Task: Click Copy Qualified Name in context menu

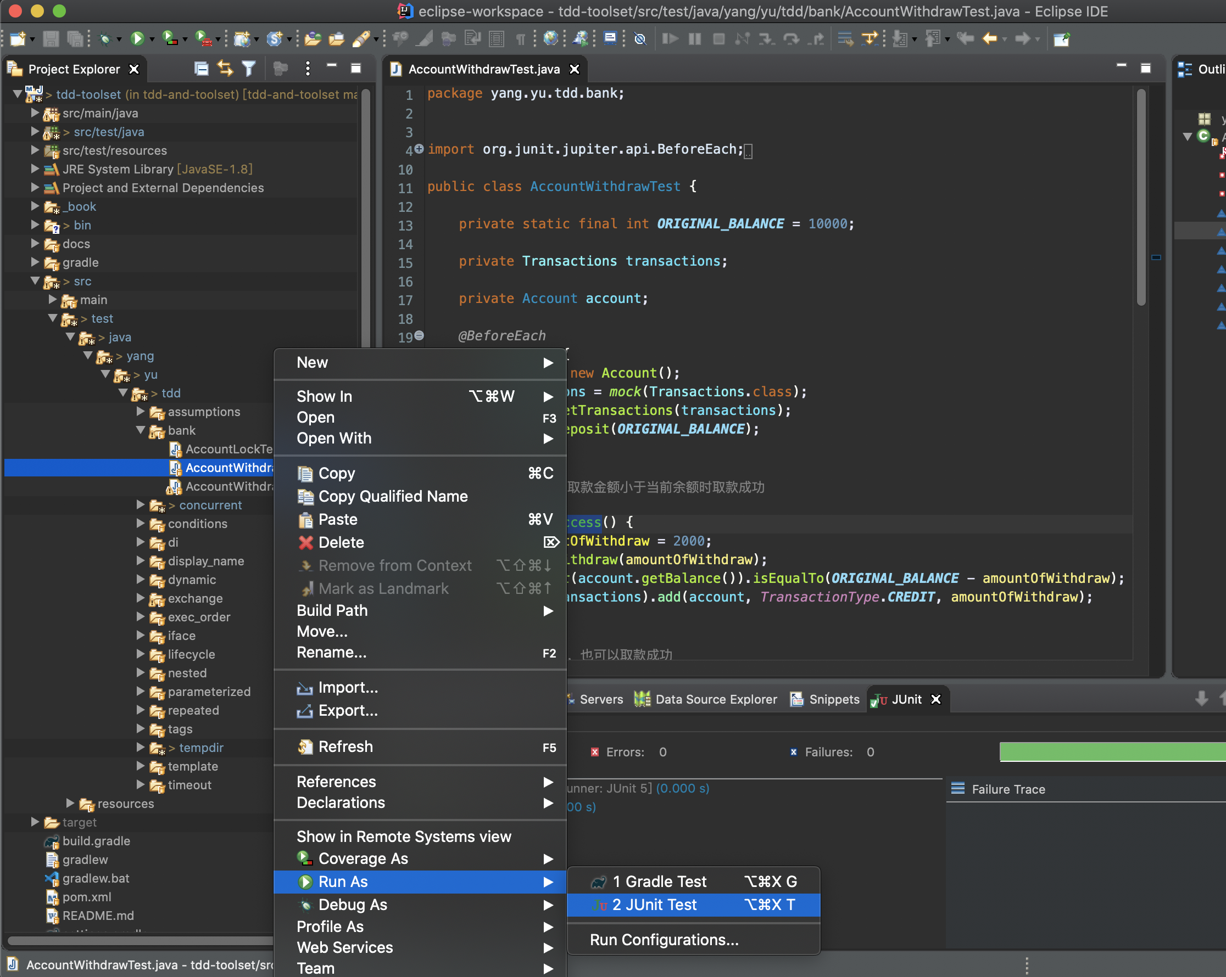Action: (x=420, y=496)
